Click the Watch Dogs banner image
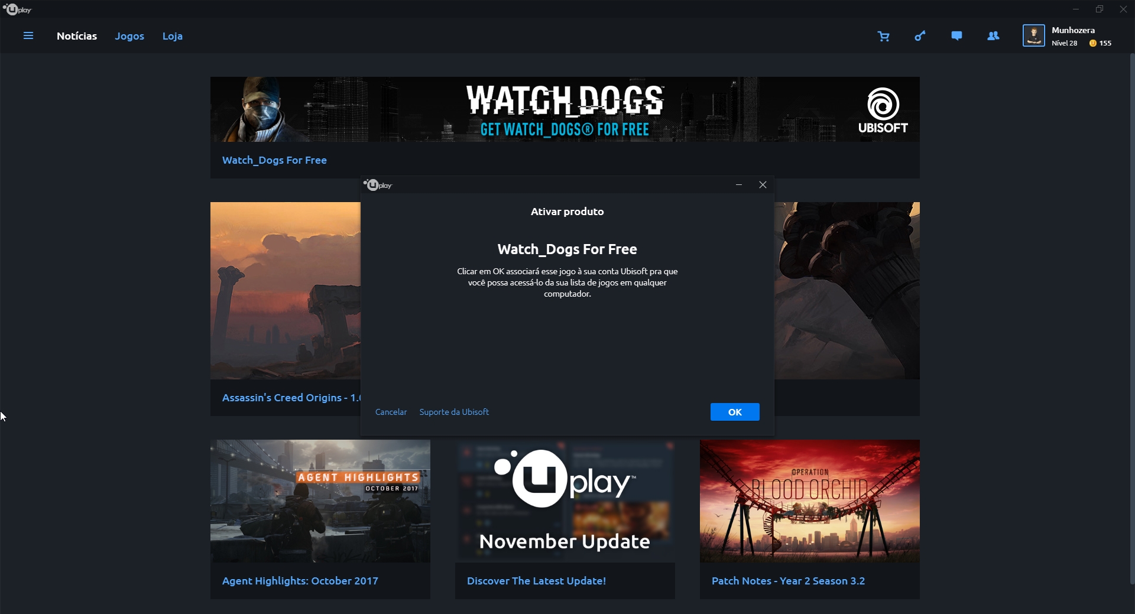Viewport: 1135px width, 614px height. click(565, 109)
